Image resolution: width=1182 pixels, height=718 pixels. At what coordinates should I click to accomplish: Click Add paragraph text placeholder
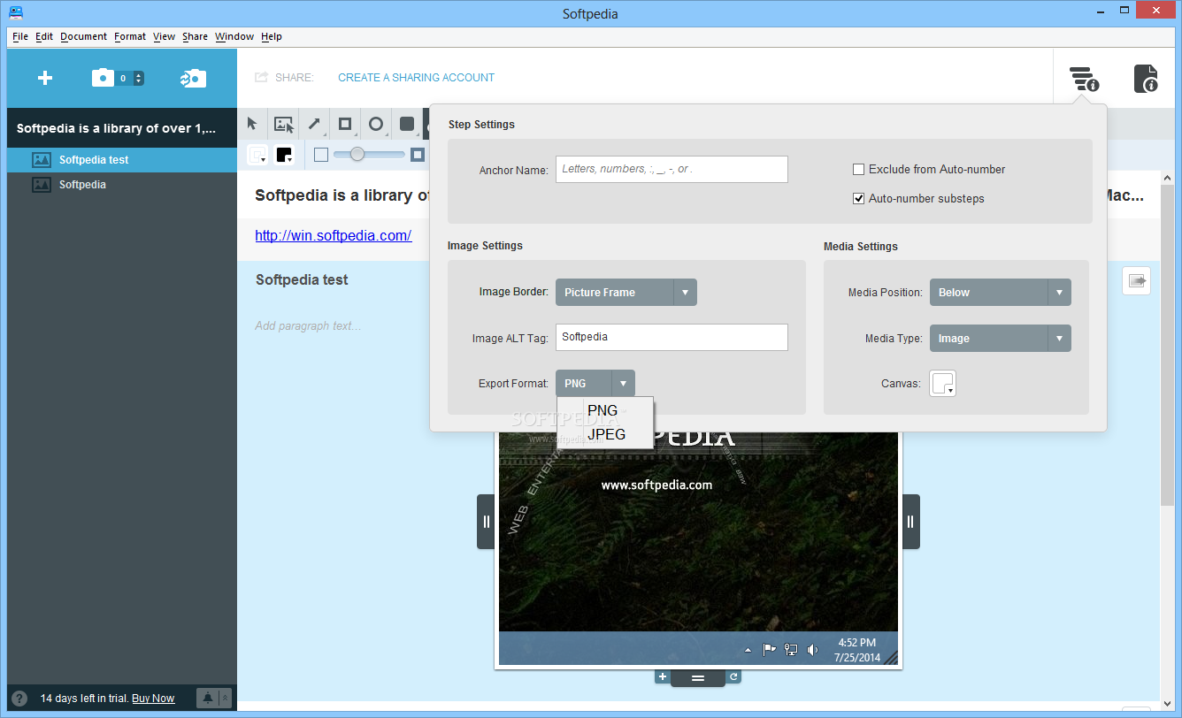click(x=308, y=326)
